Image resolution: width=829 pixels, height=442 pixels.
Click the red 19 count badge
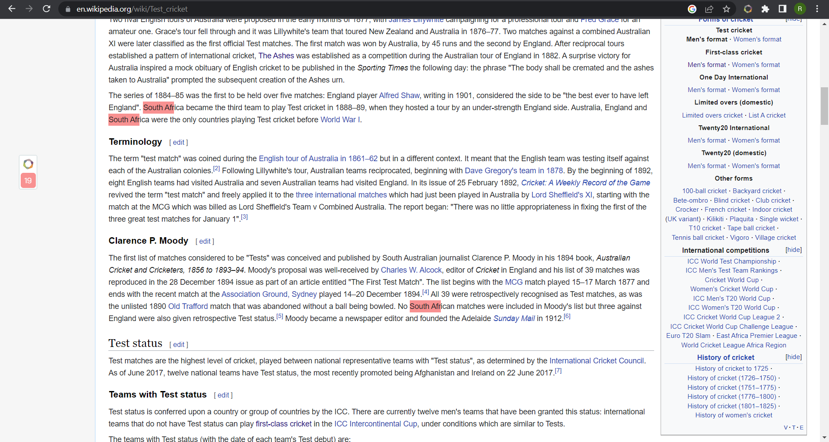tap(28, 181)
